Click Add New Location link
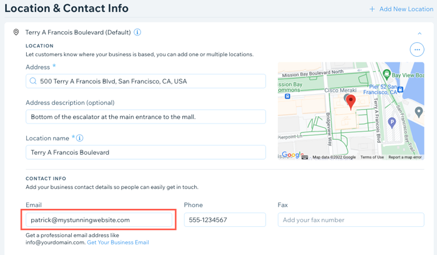The height and width of the screenshot is (255, 437). (406, 9)
